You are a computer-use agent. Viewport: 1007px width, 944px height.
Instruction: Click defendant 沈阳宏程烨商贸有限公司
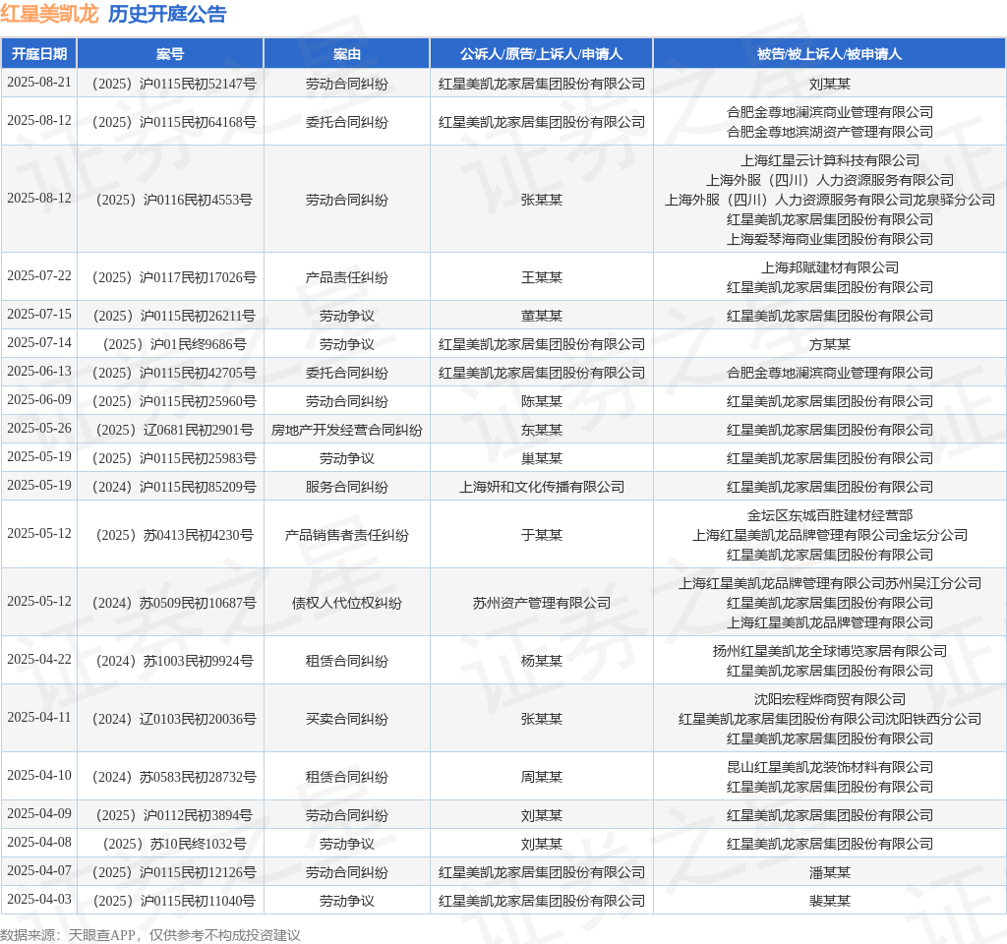pyautogui.click(x=830, y=699)
